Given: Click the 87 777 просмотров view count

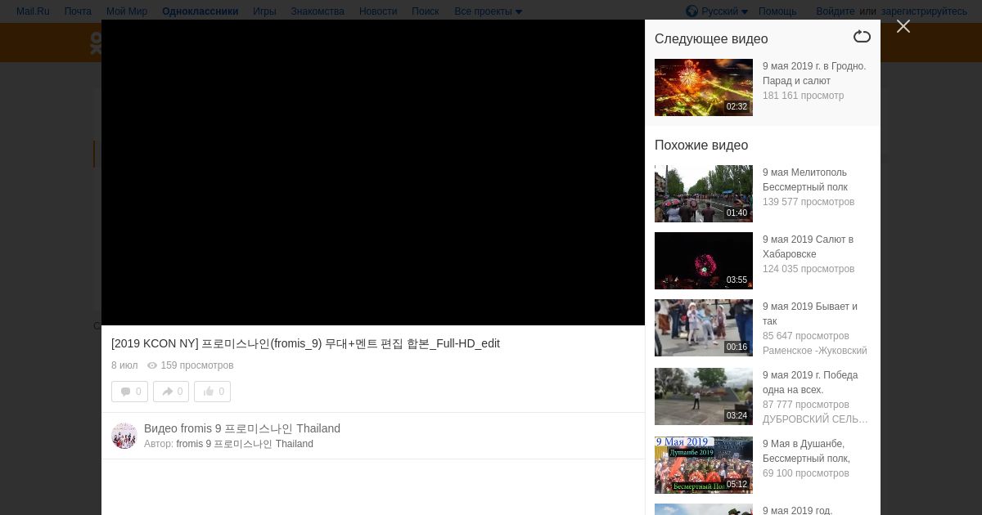Looking at the screenshot, I should tap(806, 405).
